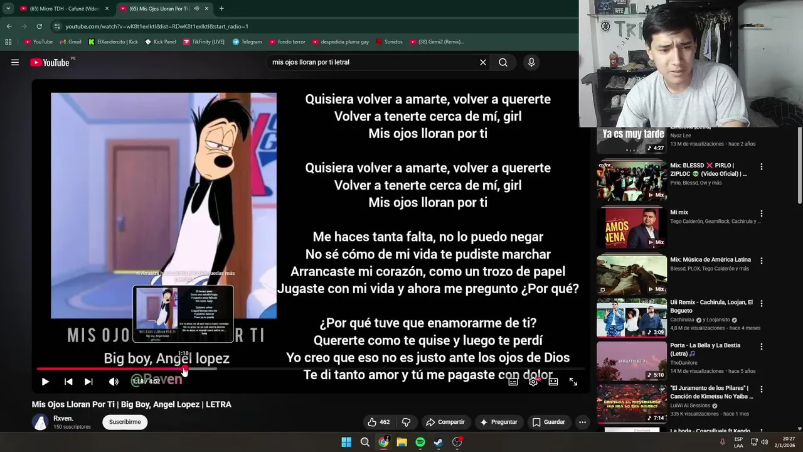Open Windows Start menu
Viewport: 803px width, 452px height.
[x=346, y=442]
